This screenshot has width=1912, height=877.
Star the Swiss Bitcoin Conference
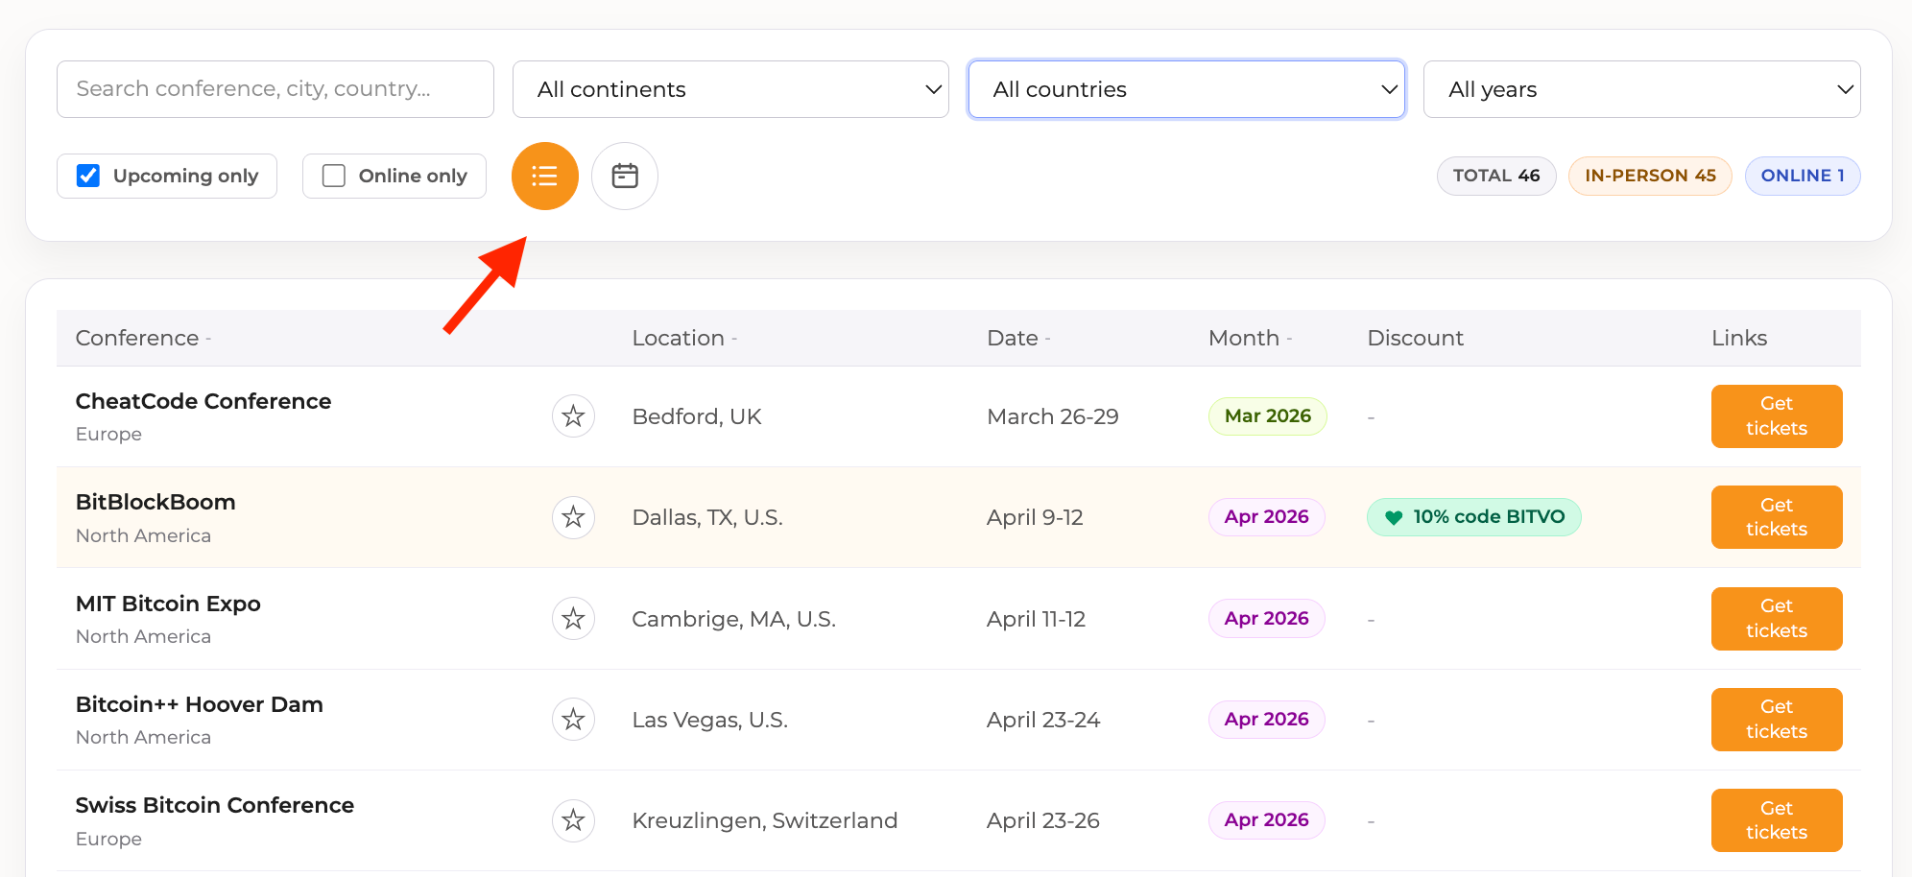pos(573,820)
